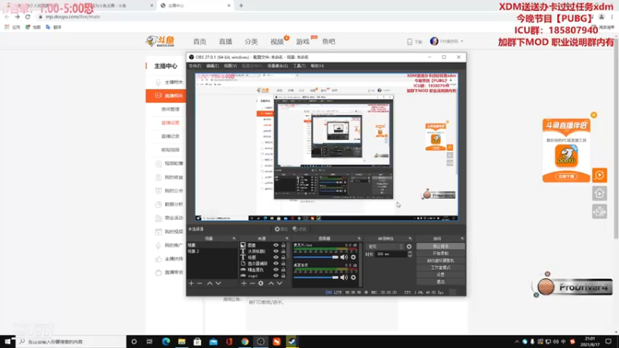The height and width of the screenshot is (348, 619).
Task: Click the Douyu logo
Action: point(160,41)
